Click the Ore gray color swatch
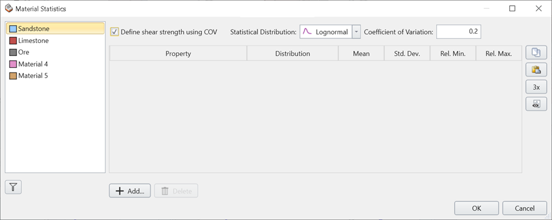The width and height of the screenshot is (552, 220). point(13,52)
